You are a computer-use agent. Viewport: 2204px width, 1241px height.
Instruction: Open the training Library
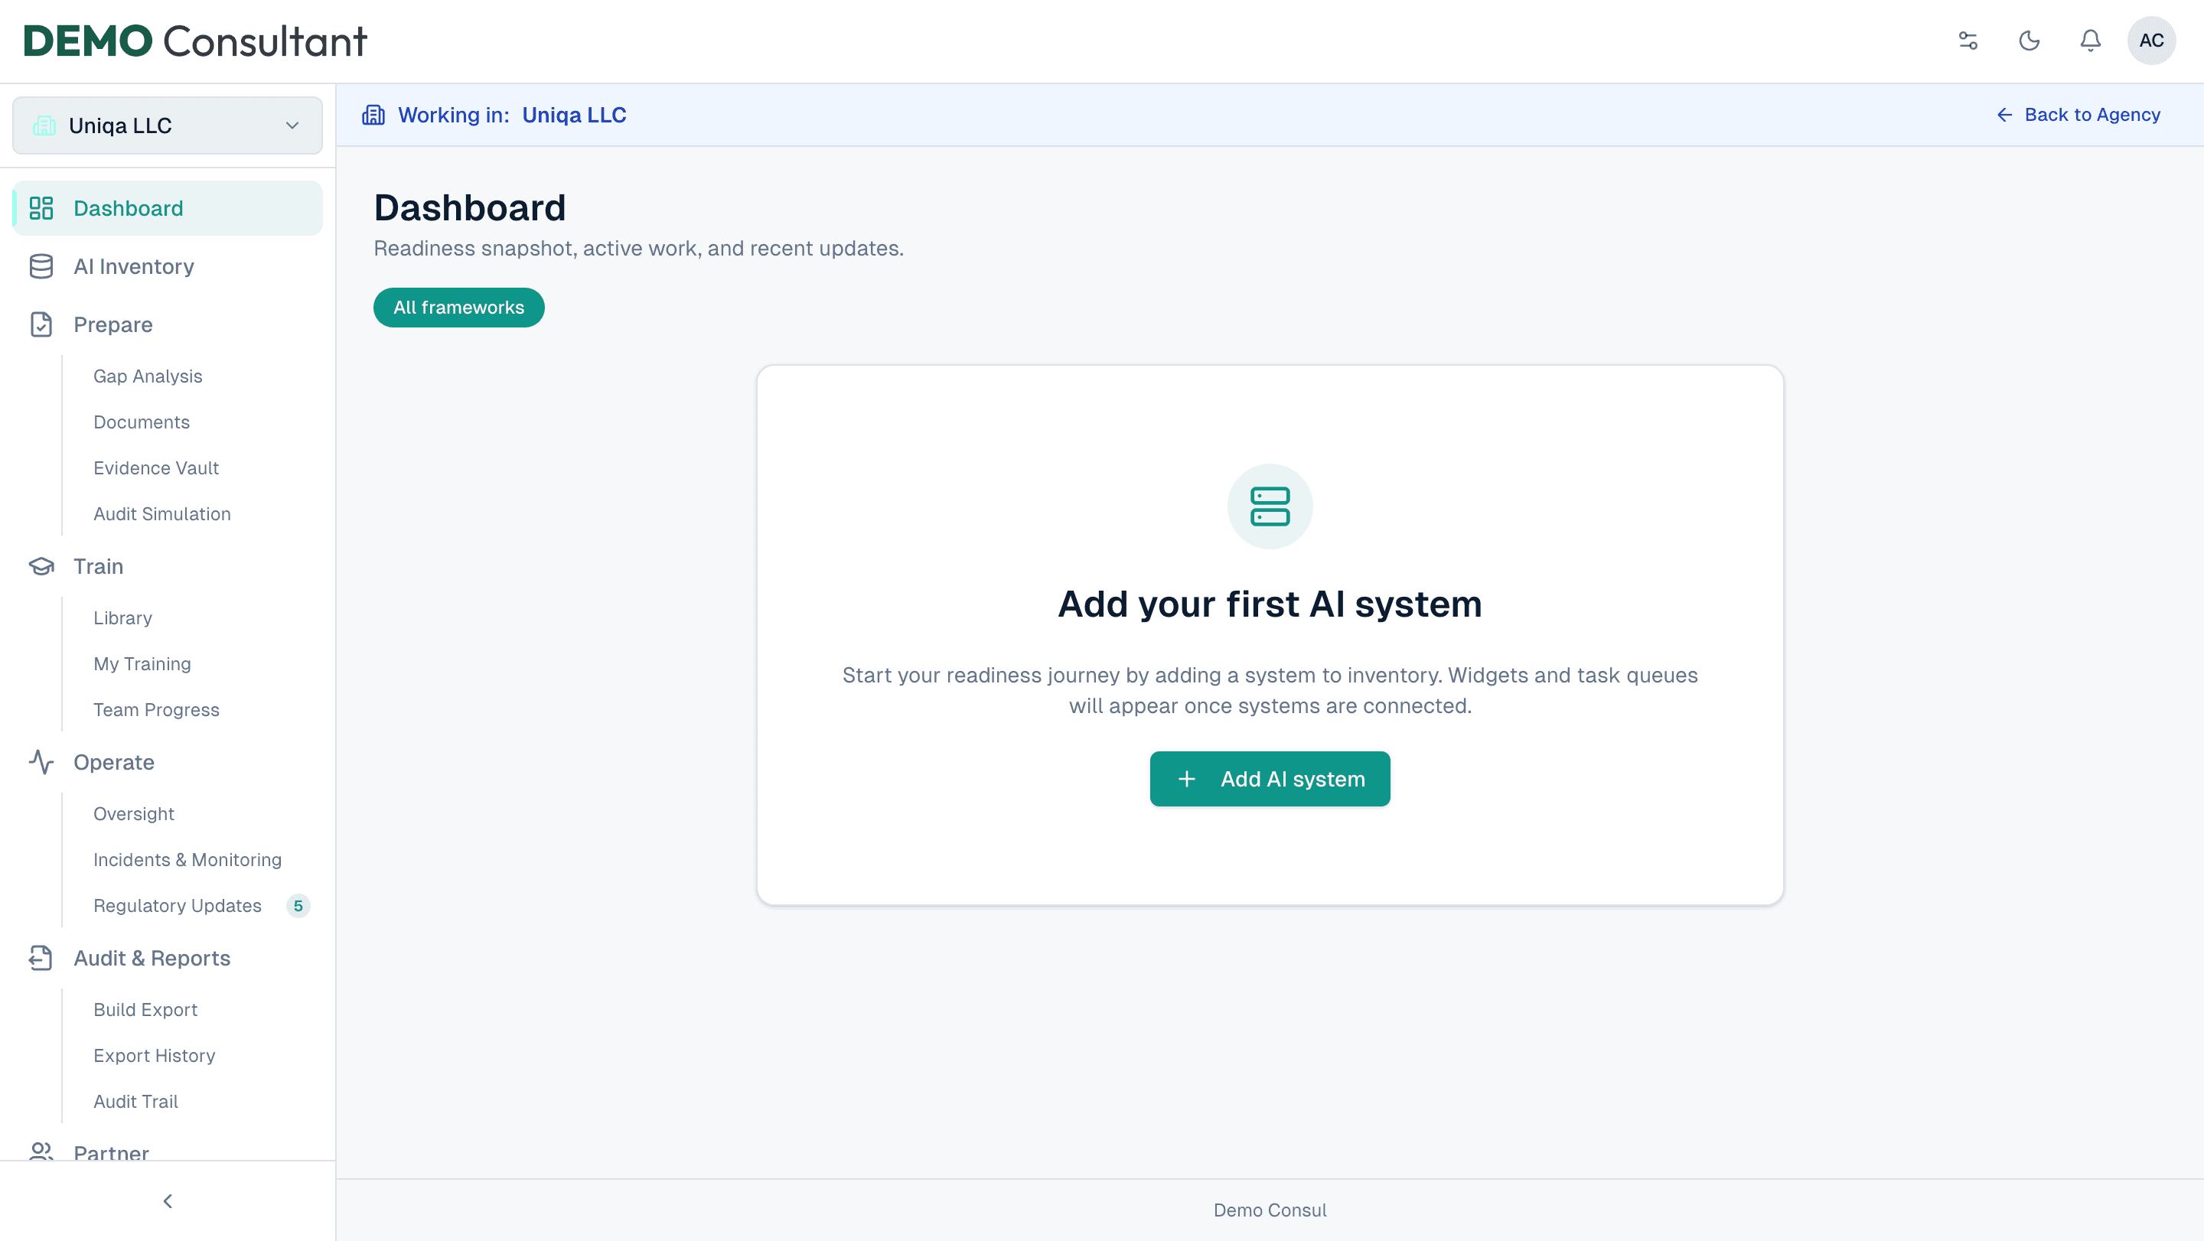point(122,617)
